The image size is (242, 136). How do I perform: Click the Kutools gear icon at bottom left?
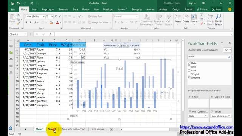coord(11,128)
